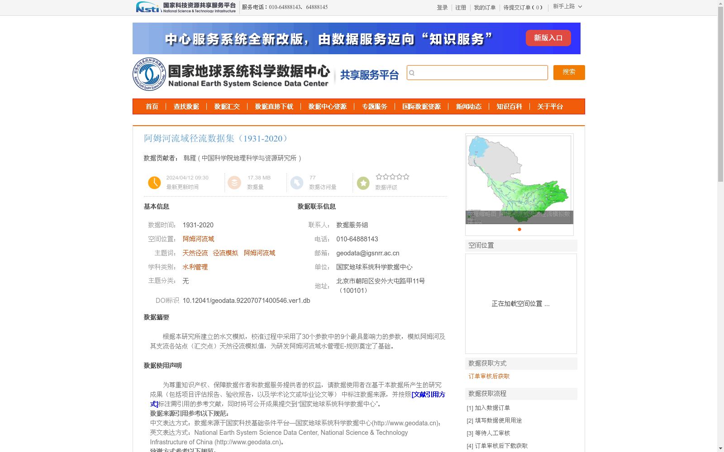The width and height of the screenshot is (724, 452).
Task: Click the 天然径流 keyword link
Action: click(195, 253)
